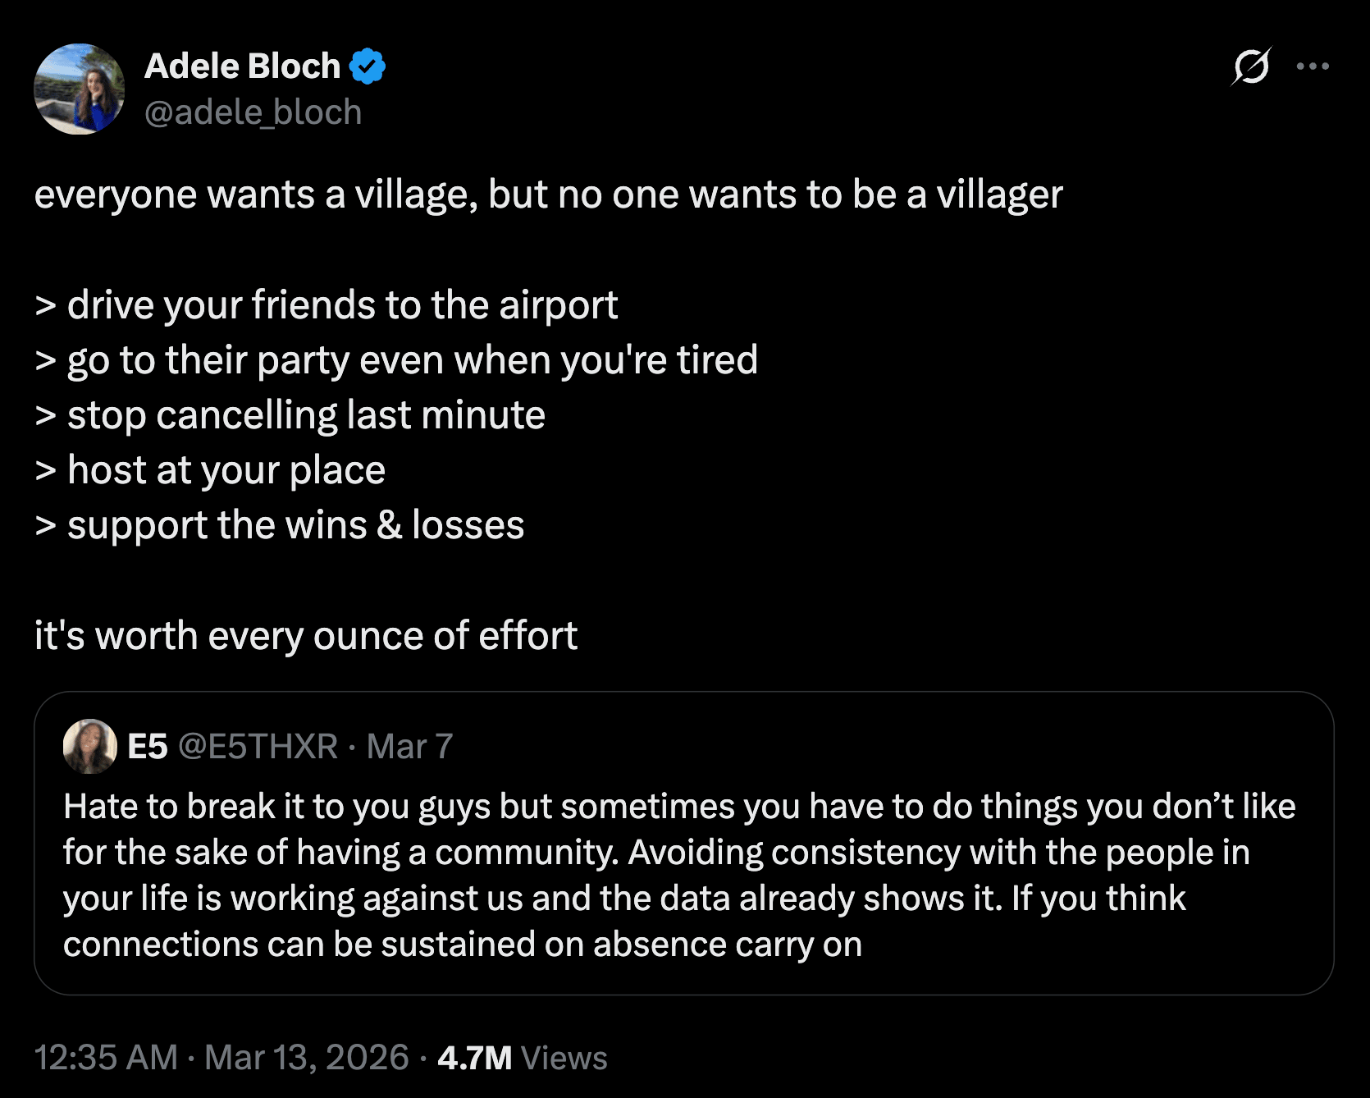Viewport: 1370px width, 1098px height.
Task: Click the "everyone wants a village" sentence
Action: point(548,195)
